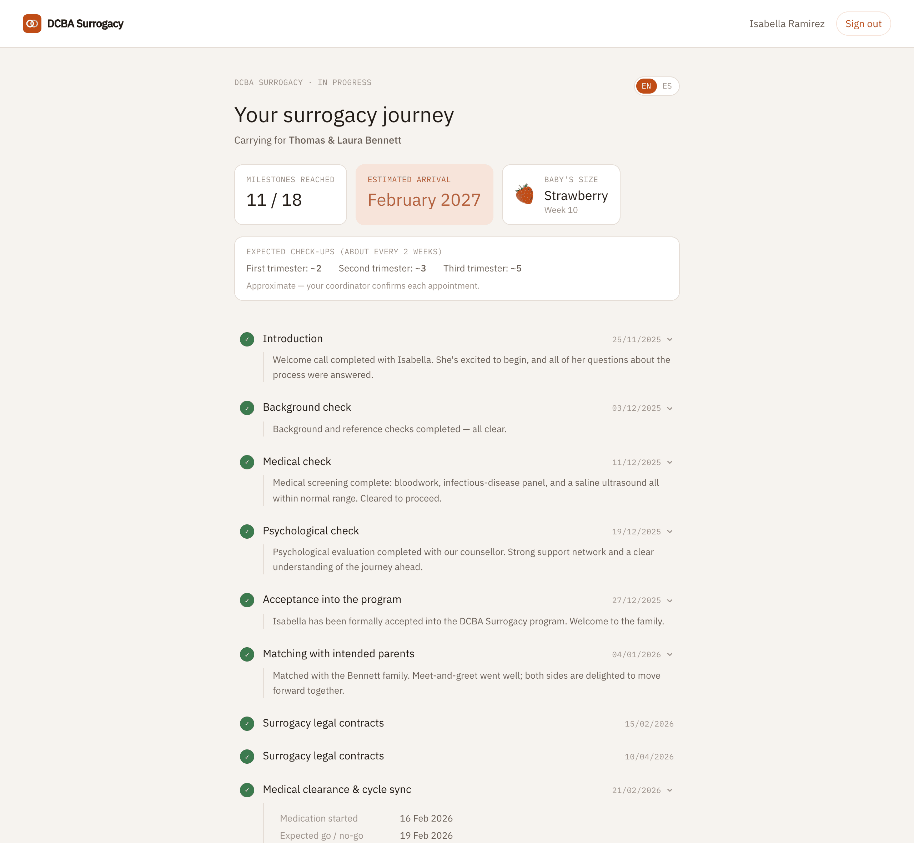
Task: Click the green checkmark beside Introduction
Action: 247,339
